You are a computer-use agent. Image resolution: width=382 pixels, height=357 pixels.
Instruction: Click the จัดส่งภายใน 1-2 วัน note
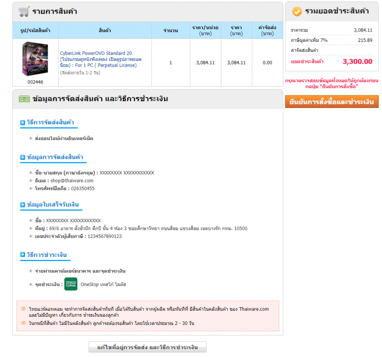pyautogui.click(x=80, y=73)
